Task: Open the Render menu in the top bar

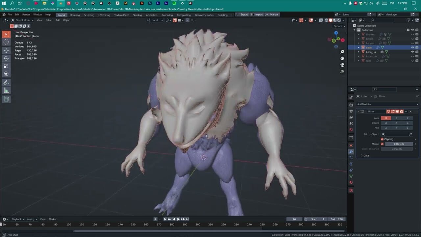Action: (x=26, y=14)
